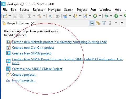Viewport: 126px width, 99px height.
Task: Click the Save All toolbar icon
Action: pyautogui.click(x=21, y=16)
